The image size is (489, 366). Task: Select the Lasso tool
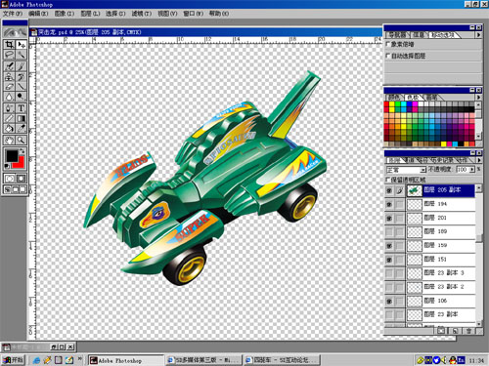click(x=9, y=55)
